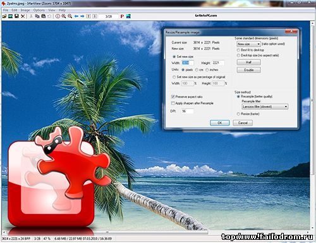
Task: Click the Undo arrow icon
Action: pos(49,16)
